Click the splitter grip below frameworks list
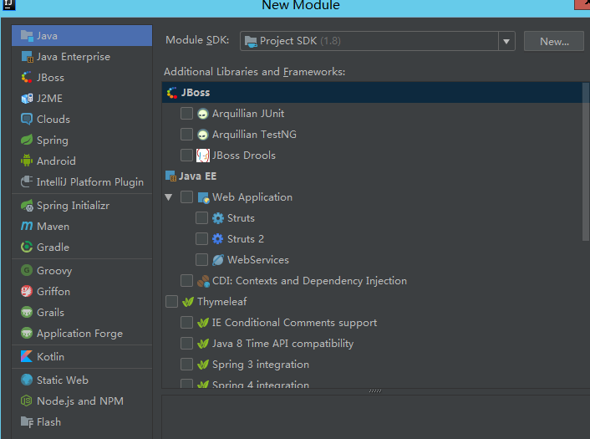Image resolution: width=590 pixels, height=439 pixels. [x=375, y=391]
